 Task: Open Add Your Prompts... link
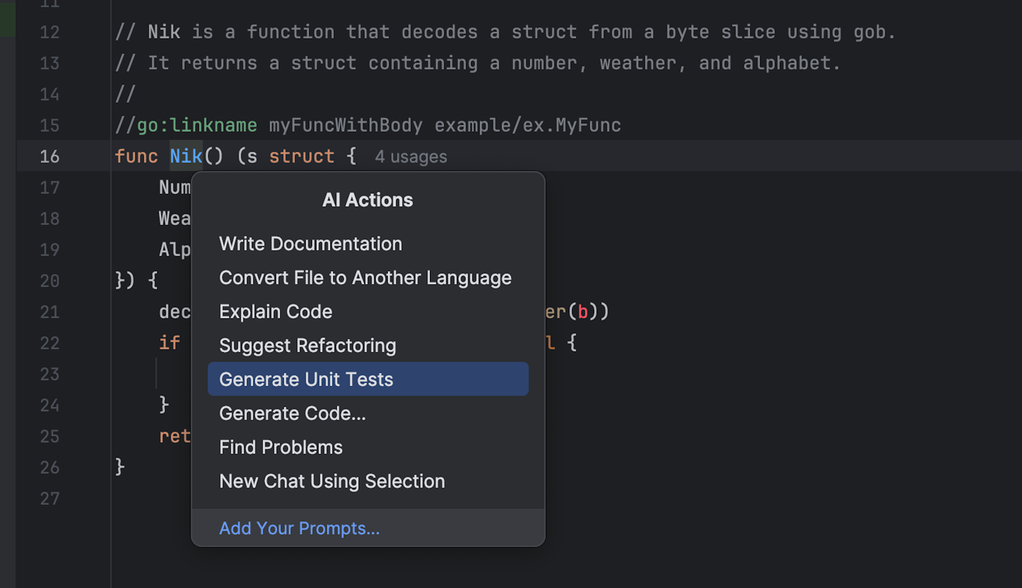299,528
